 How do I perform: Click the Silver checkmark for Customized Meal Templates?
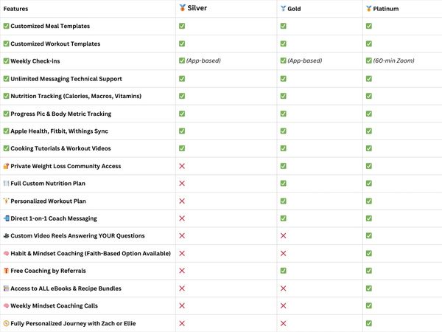pos(182,26)
